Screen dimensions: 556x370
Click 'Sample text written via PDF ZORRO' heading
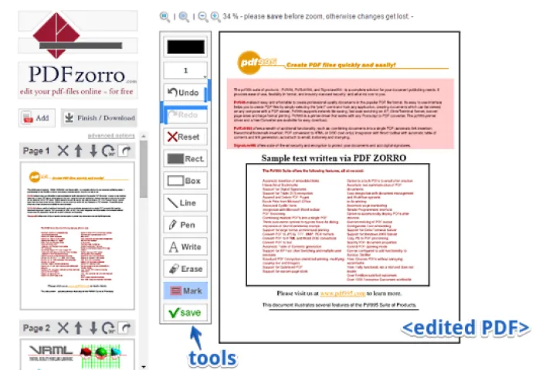coord(334,158)
